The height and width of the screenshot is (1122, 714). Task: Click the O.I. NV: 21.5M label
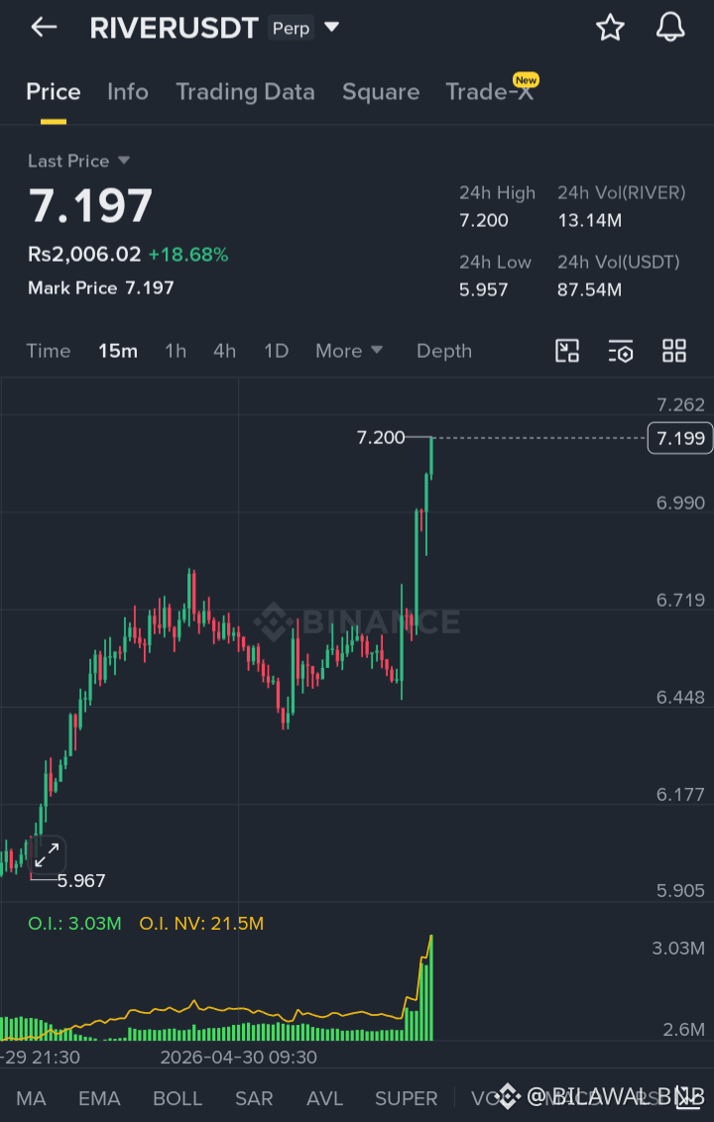tap(201, 923)
